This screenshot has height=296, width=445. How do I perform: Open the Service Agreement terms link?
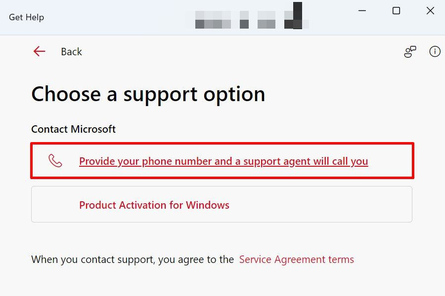[x=297, y=259]
